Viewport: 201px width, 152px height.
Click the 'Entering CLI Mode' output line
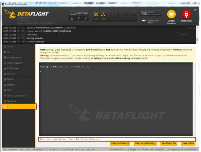pyautogui.click(x=65, y=67)
